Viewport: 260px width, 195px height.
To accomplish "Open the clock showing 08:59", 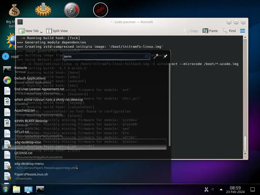I will pos(235,190).
